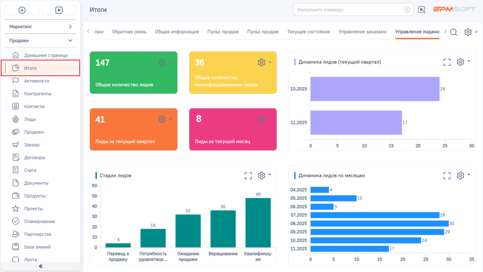
Task: Click the plus add button in sidebar
Action: [22, 10]
